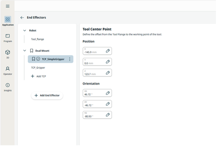Screen dimensions: 217x146
Task: Click the Add End Effector button
Action: pos(47,95)
